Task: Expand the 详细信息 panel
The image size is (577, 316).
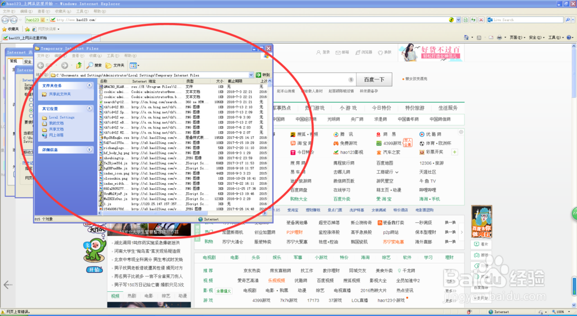Action: [x=89, y=150]
